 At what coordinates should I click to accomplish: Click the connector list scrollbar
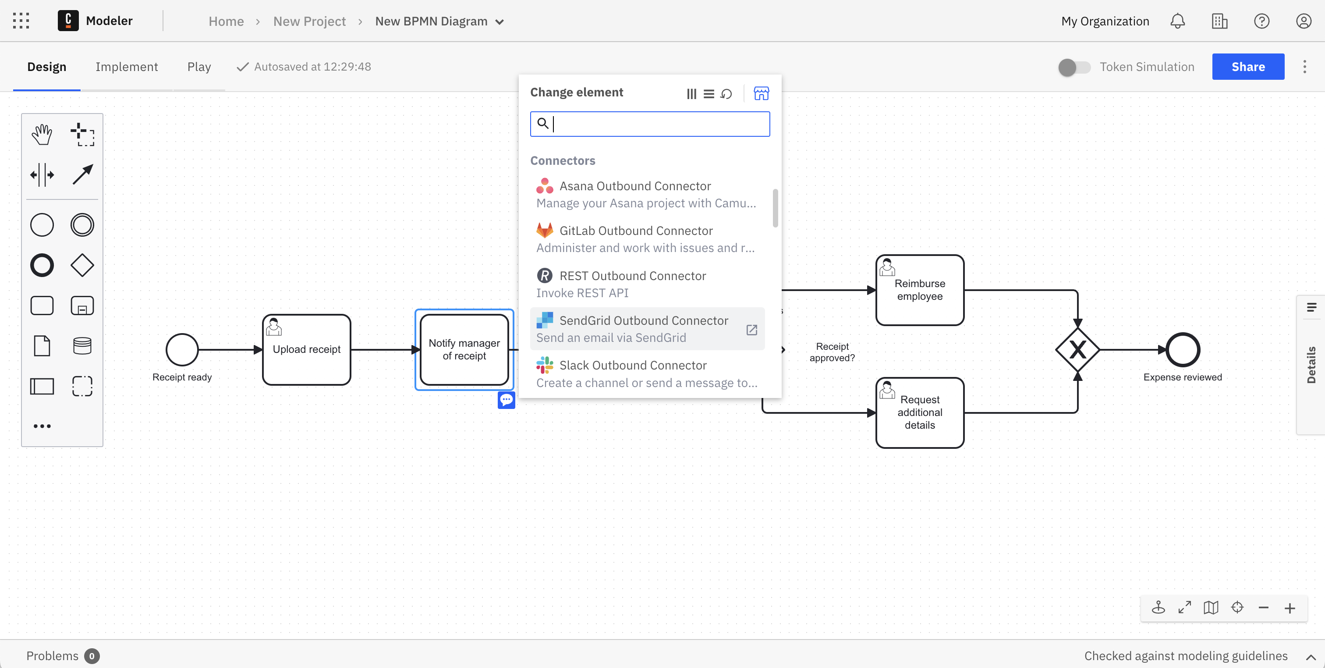coord(775,208)
